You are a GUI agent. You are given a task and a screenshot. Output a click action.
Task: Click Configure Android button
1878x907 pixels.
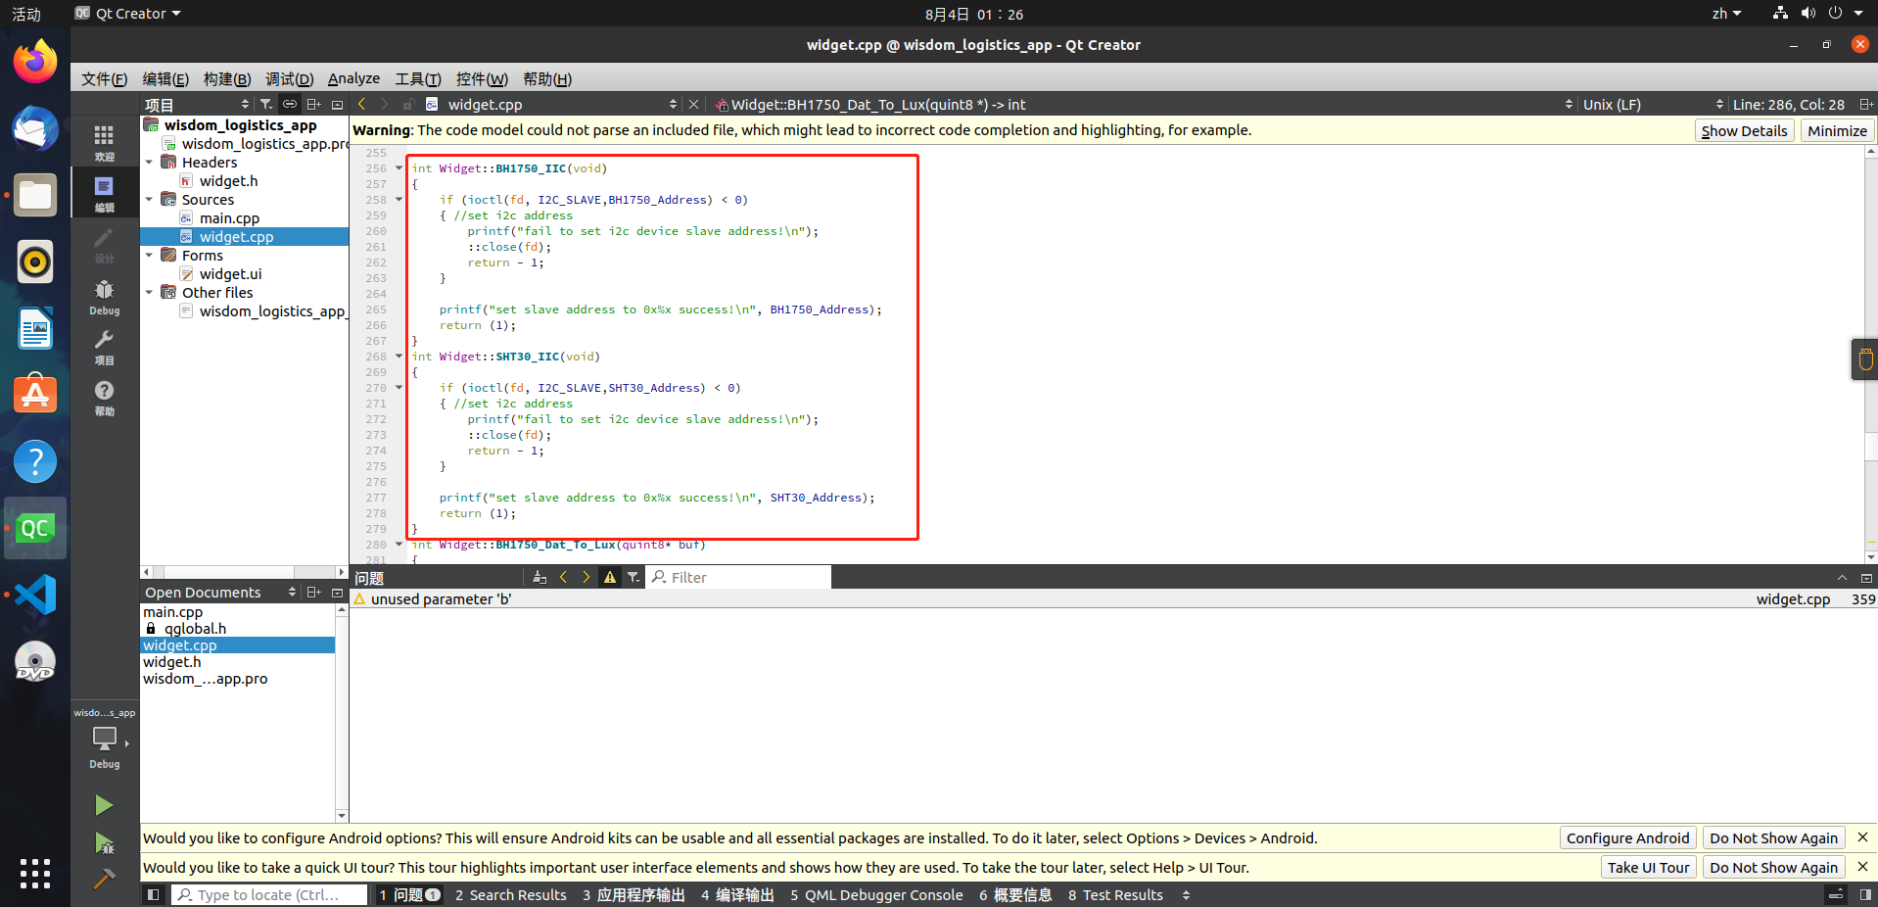(1627, 837)
